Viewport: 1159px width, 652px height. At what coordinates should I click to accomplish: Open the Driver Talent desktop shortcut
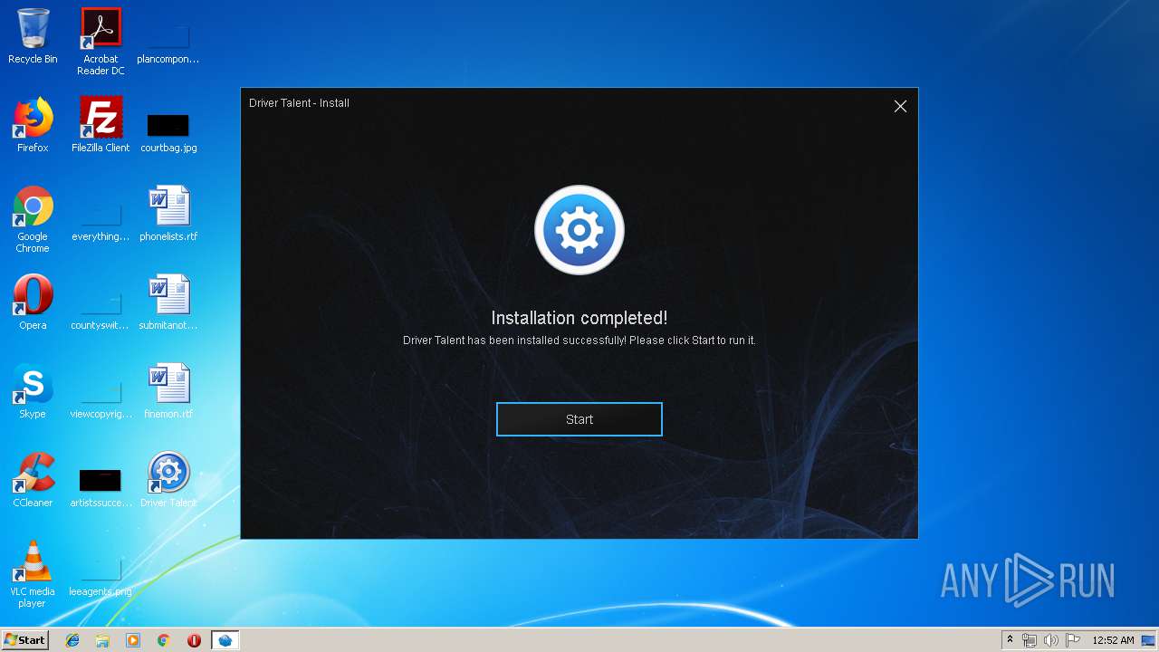168,481
